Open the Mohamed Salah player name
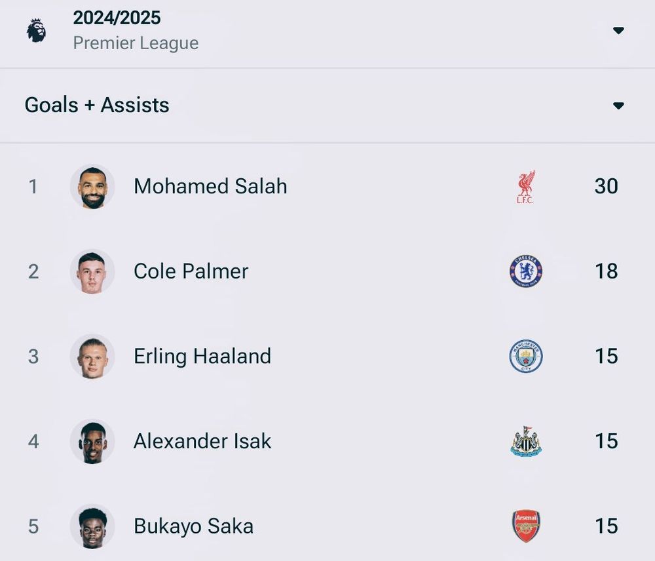655x561 pixels. tap(210, 187)
